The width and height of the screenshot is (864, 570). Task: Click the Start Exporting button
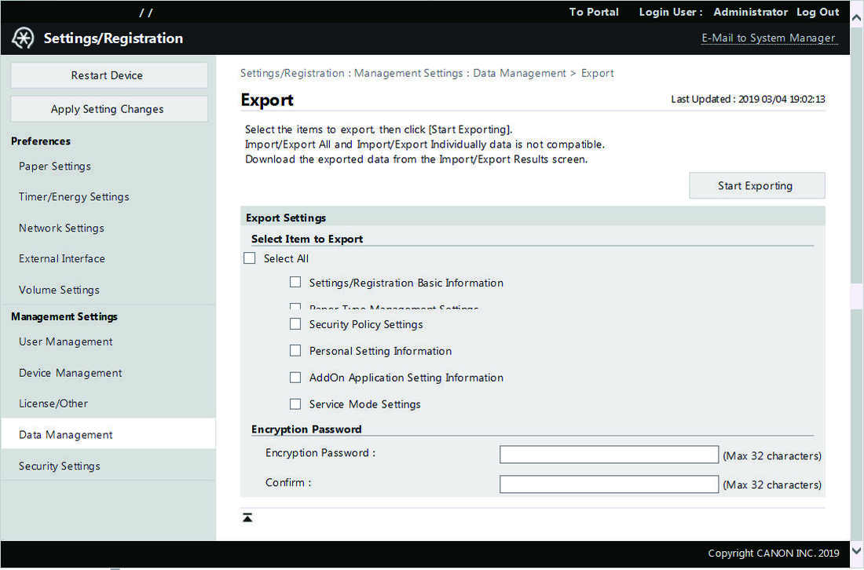coord(756,185)
